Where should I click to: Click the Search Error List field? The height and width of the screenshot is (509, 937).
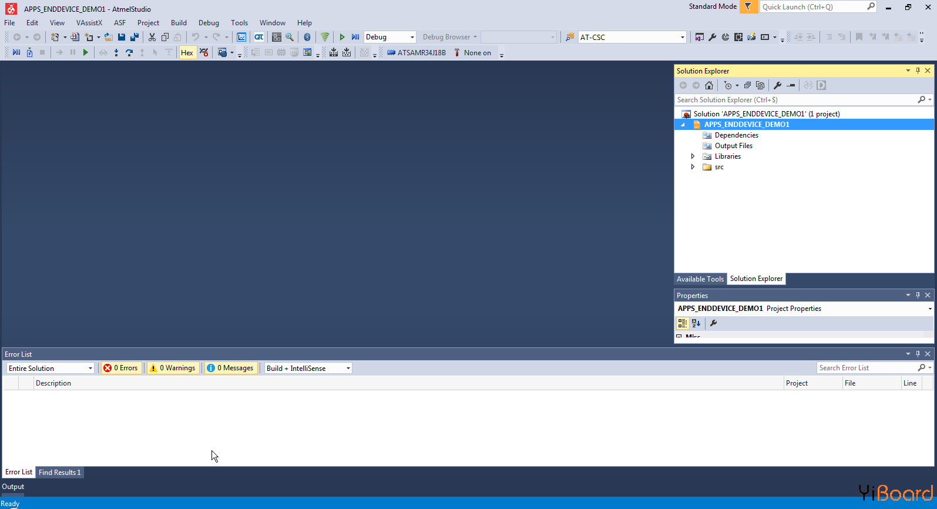click(x=867, y=368)
